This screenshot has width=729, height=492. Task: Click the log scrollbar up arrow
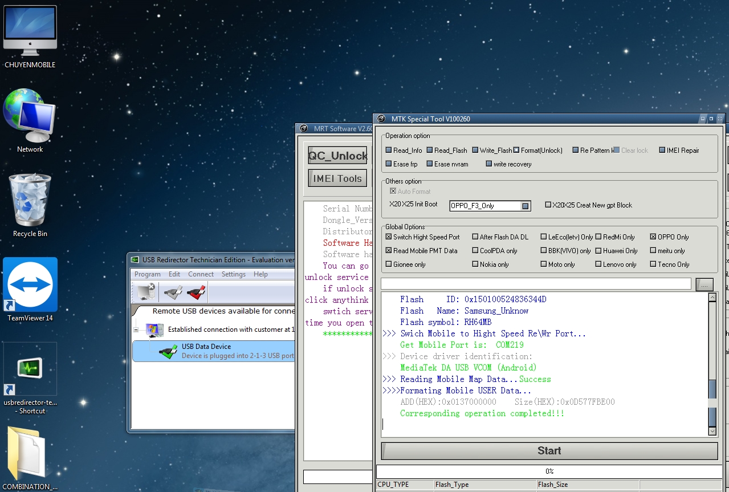[x=712, y=298]
